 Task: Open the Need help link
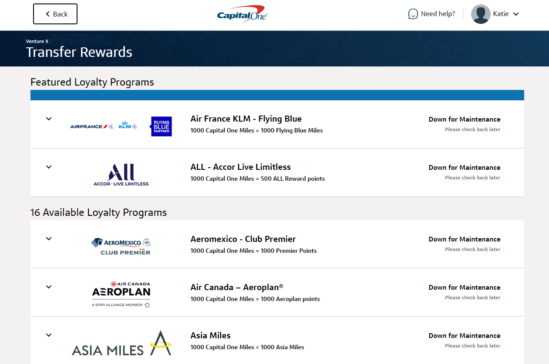pyautogui.click(x=437, y=13)
